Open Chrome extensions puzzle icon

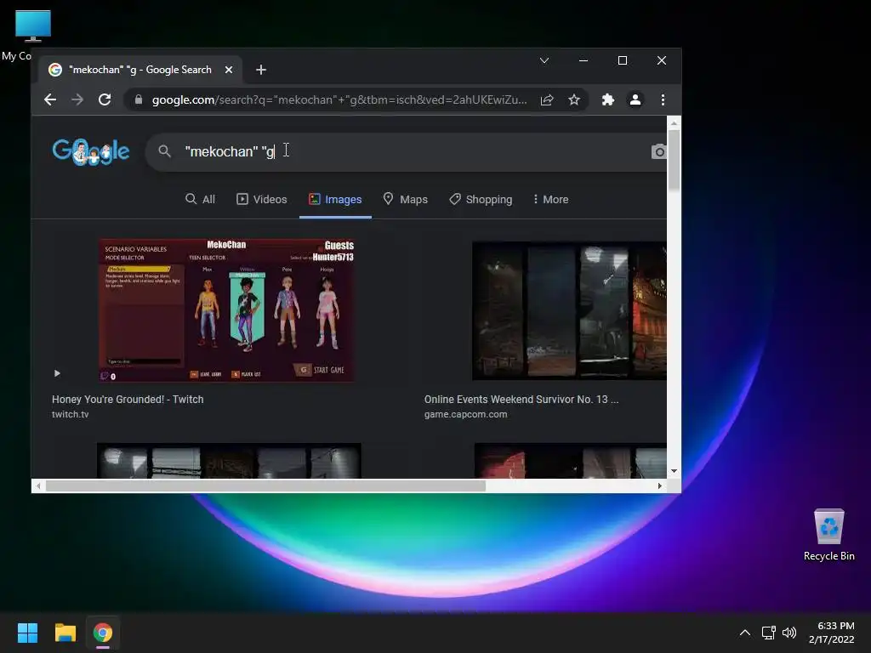(x=607, y=100)
